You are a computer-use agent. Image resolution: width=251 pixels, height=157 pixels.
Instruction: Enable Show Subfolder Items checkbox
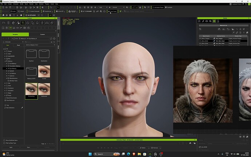tap(4, 140)
